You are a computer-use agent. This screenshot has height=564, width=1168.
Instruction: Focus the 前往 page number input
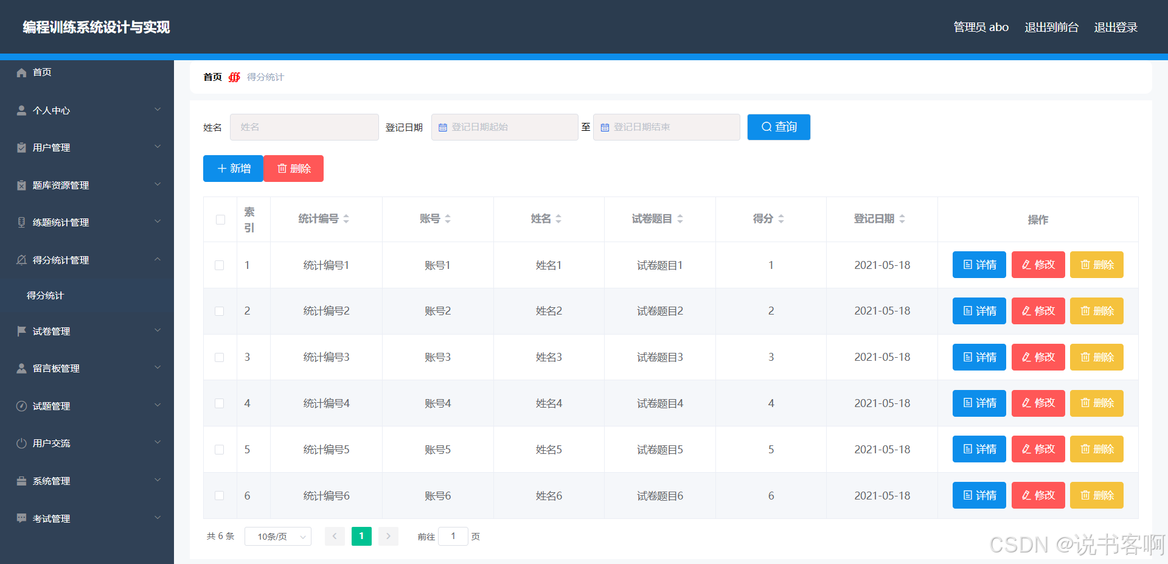453,536
